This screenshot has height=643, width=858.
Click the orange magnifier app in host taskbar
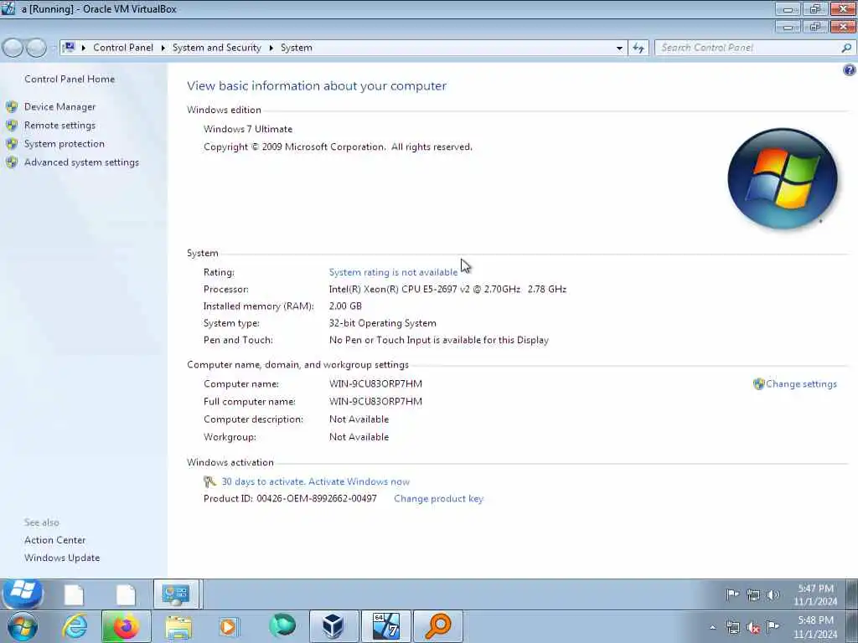click(x=437, y=626)
